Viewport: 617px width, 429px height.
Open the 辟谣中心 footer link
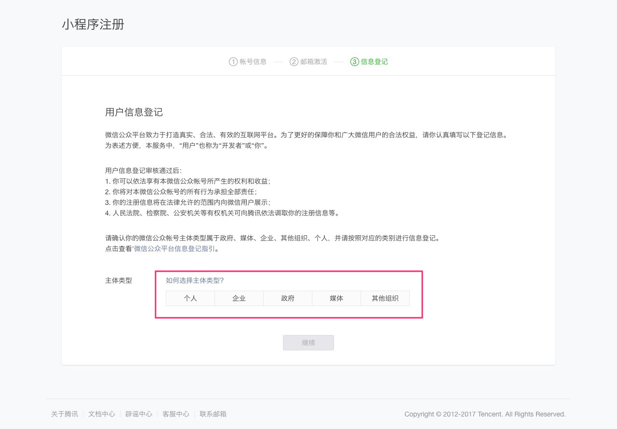pyautogui.click(x=138, y=414)
